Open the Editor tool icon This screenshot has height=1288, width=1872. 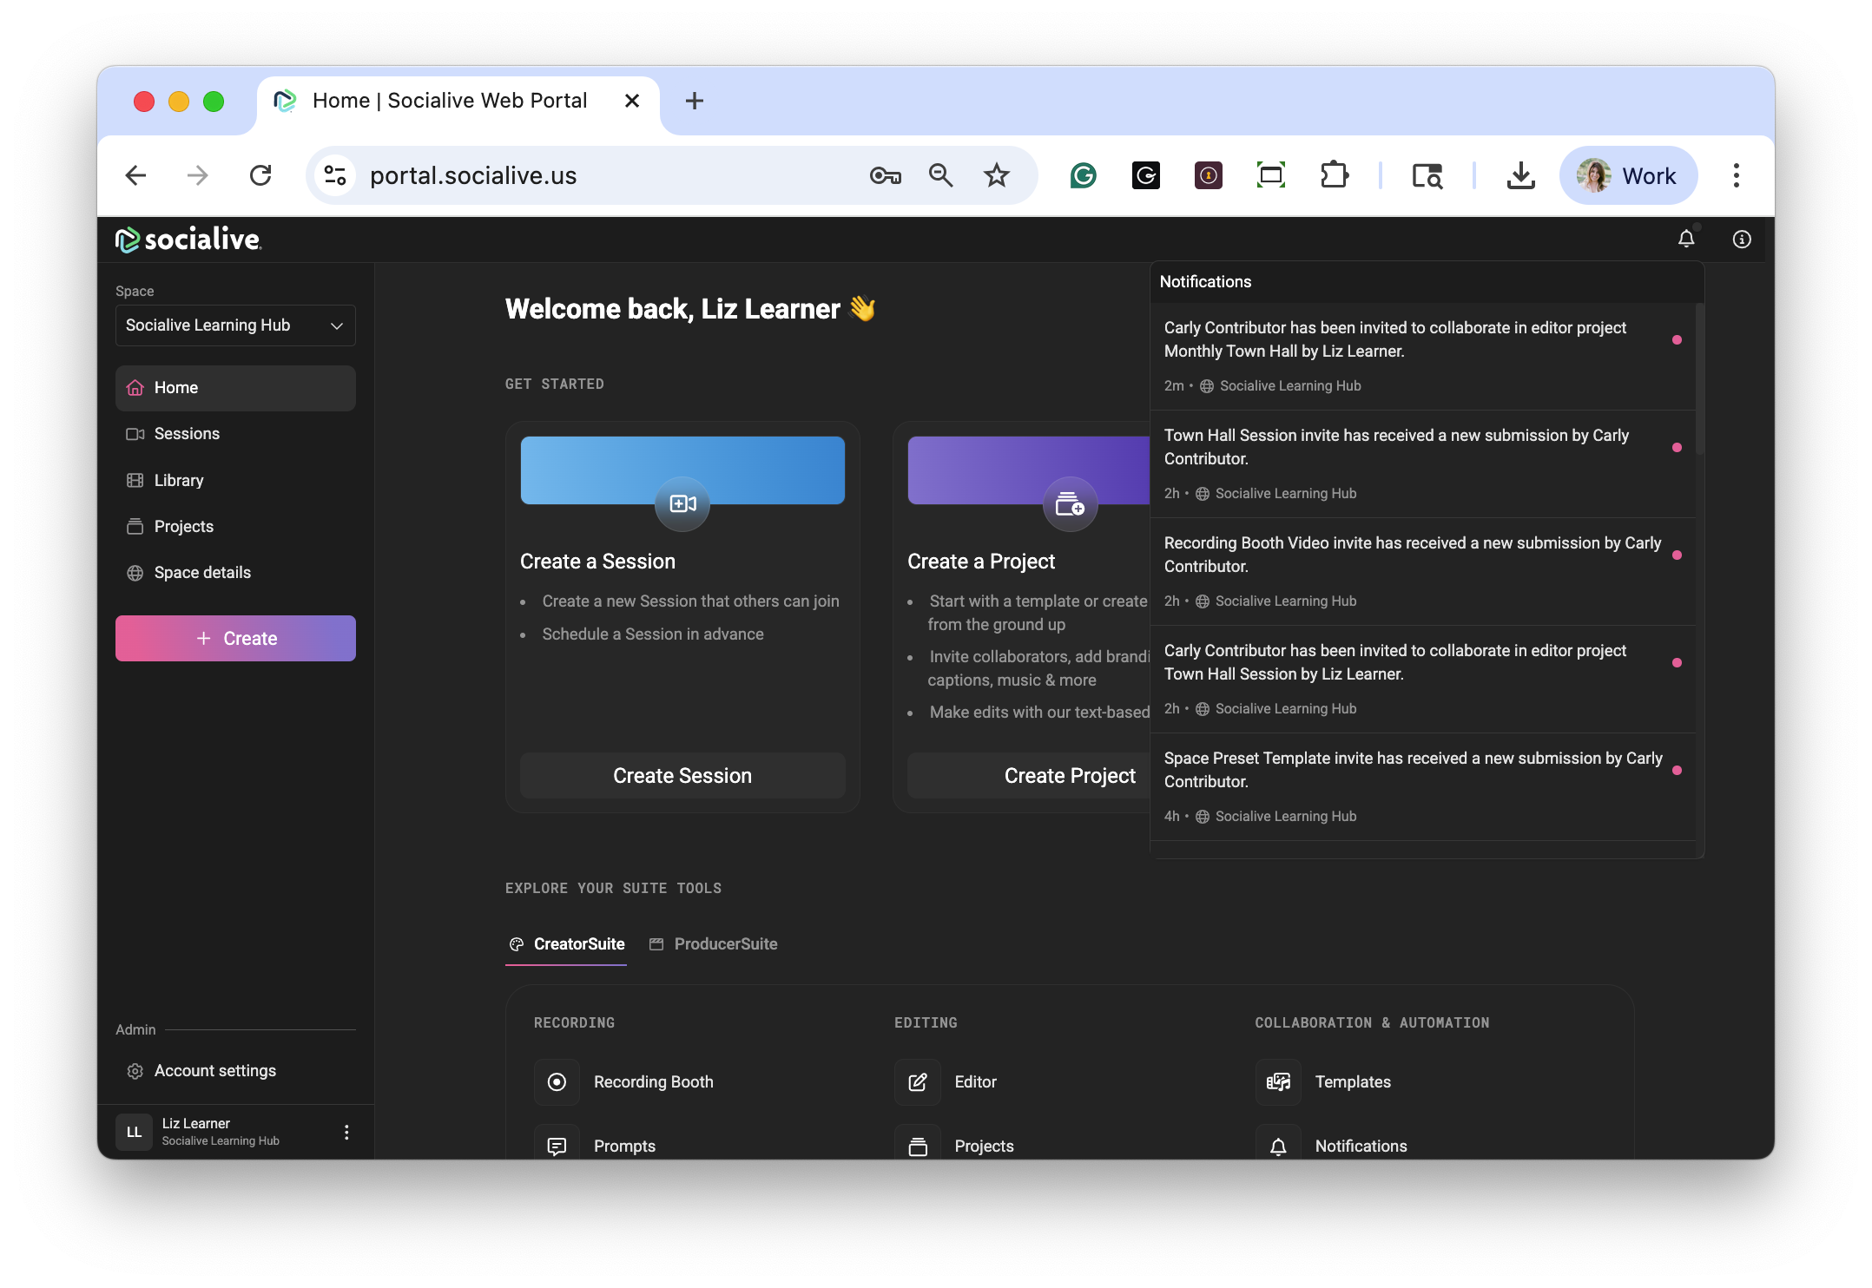coord(918,1081)
